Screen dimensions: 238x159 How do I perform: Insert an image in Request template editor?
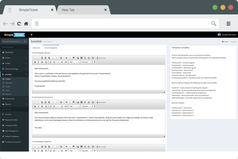[x=78, y=58]
